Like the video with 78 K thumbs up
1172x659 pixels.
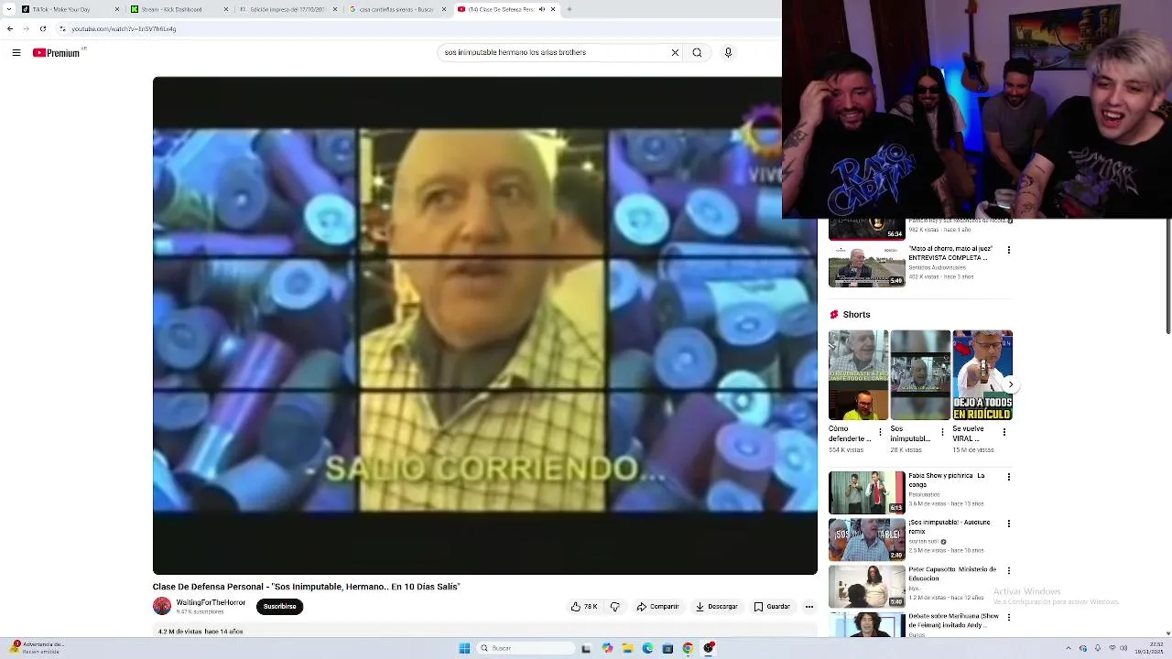pyautogui.click(x=584, y=606)
